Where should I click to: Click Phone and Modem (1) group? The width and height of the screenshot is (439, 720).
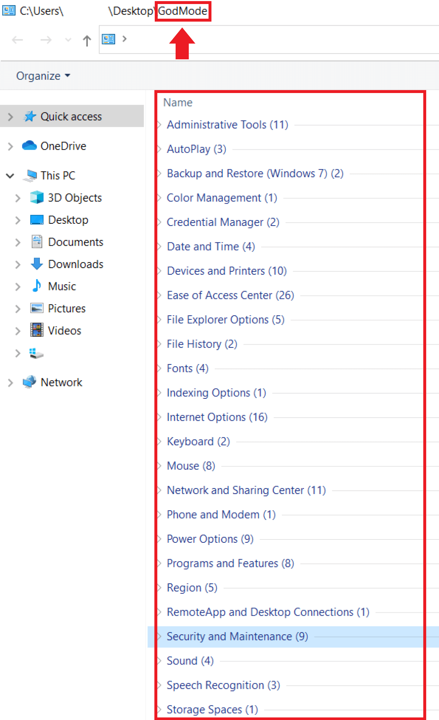point(221,515)
